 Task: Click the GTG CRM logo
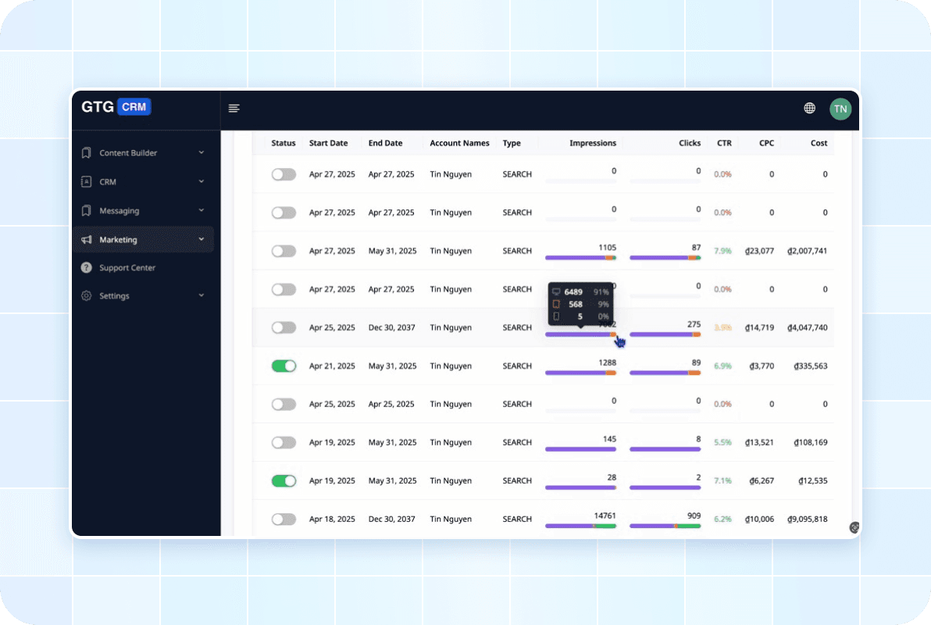[116, 107]
